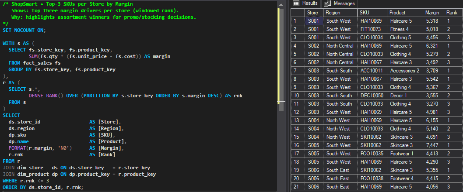Select row 21 by its row header
This screenshot has width=463, height=192.
[x=297, y=187]
